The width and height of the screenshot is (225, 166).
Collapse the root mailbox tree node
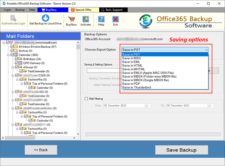tap(4, 42)
